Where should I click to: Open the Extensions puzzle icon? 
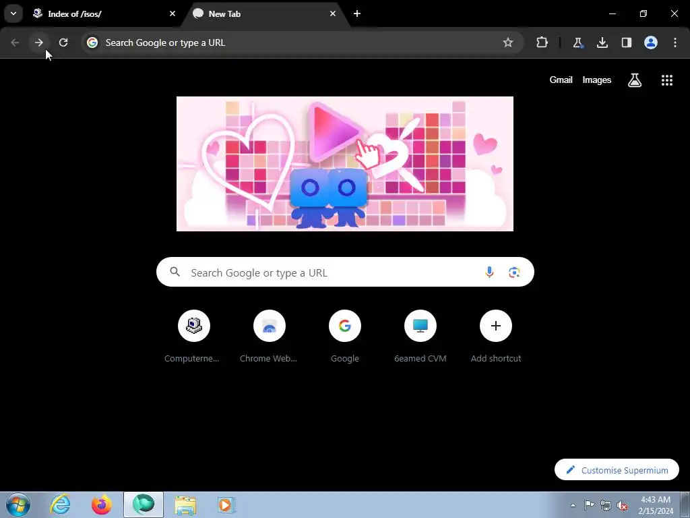(x=542, y=42)
